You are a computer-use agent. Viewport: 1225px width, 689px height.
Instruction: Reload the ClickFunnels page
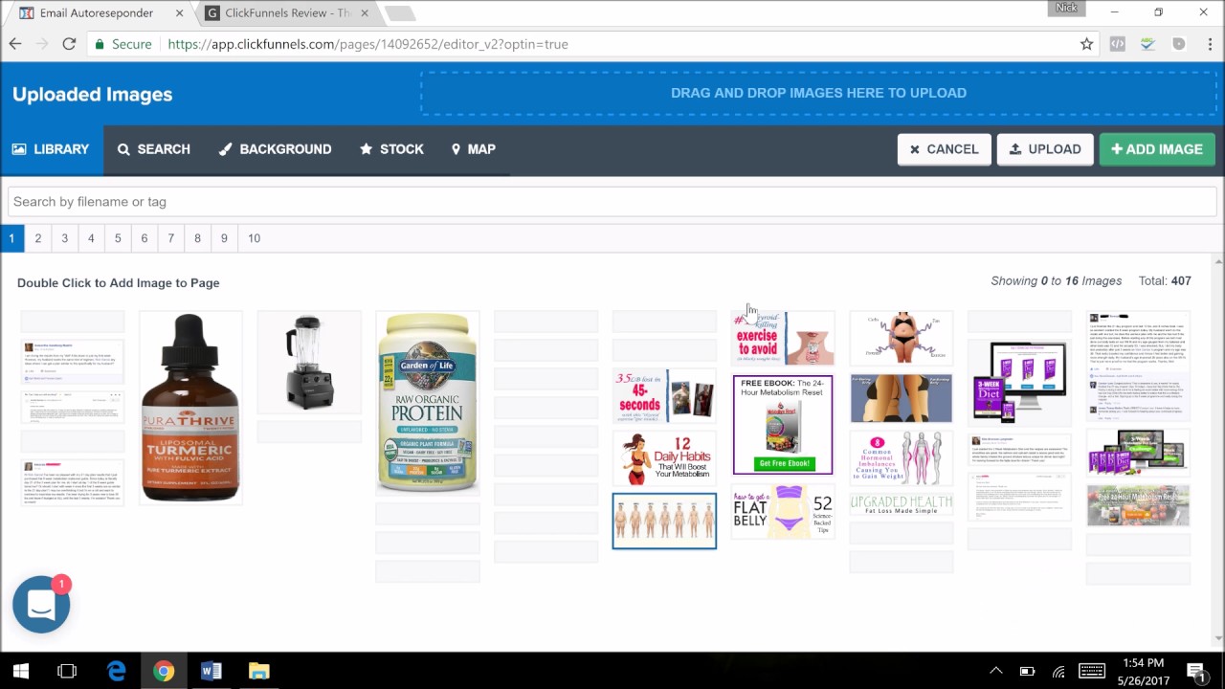click(69, 44)
